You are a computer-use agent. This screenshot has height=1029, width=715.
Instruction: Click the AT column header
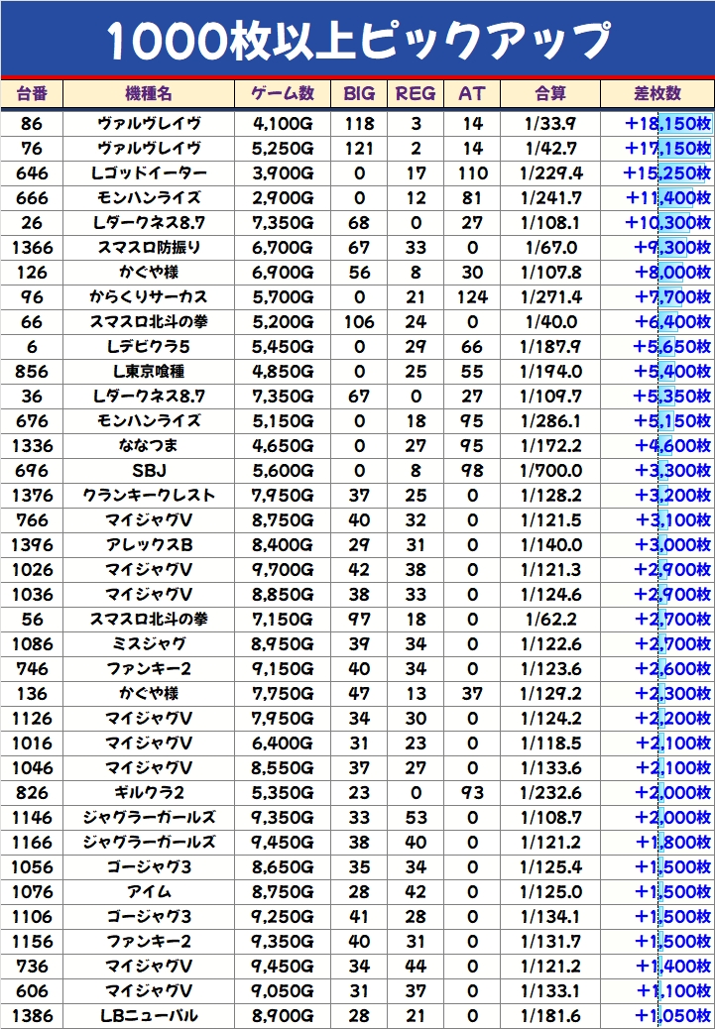[x=472, y=94]
